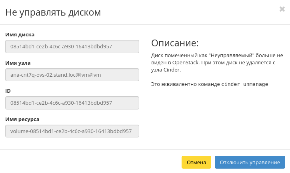Click the Имя ресурса input field
This screenshot has height=173, width=290.
pyautogui.click(x=72, y=131)
